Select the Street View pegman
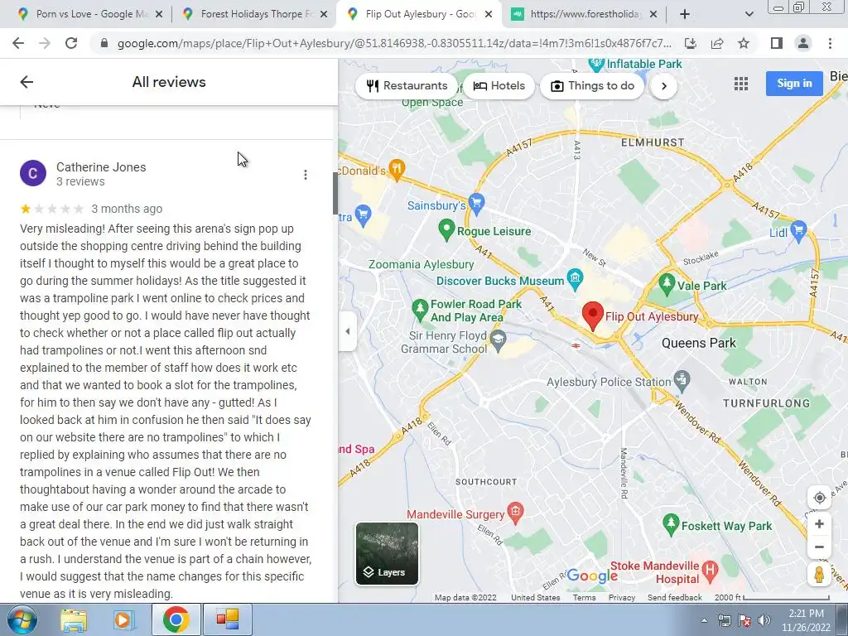 tap(819, 574)
